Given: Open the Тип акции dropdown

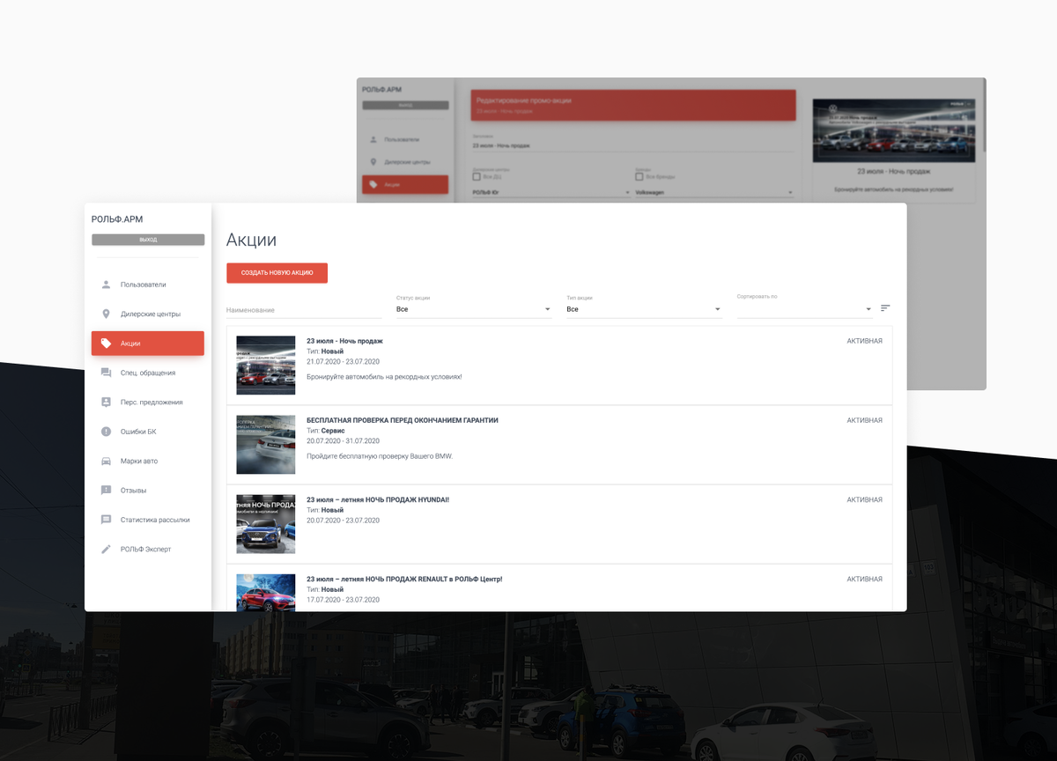Looking at the screenshot, I should [x=644, y=309].
